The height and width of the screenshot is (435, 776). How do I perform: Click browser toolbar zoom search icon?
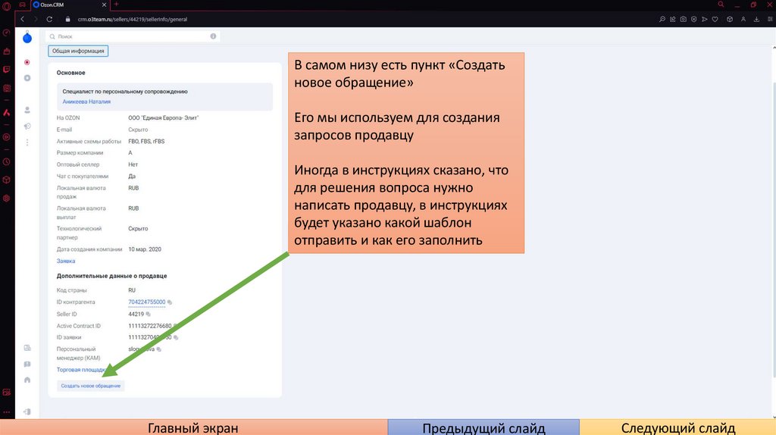coord(662,19)
